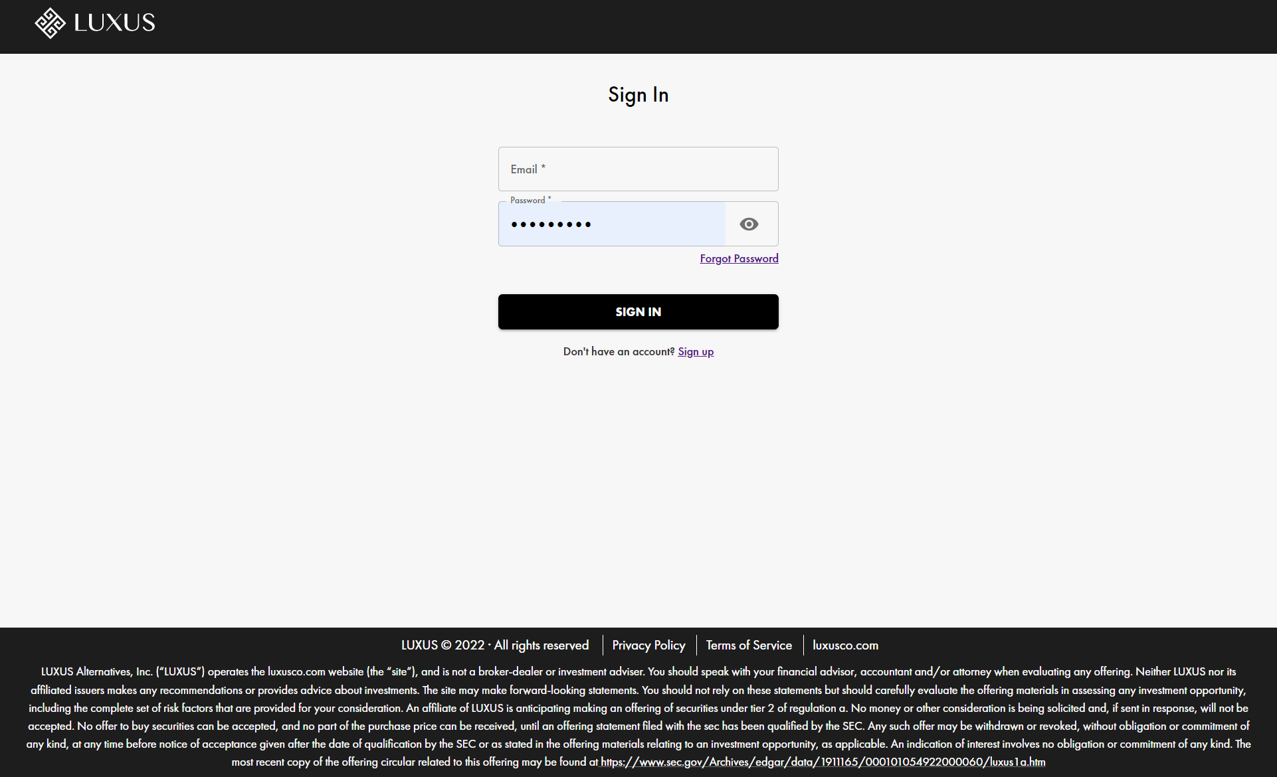
Task: Visit luxusco.com footer link
Action: pos(845,645)
